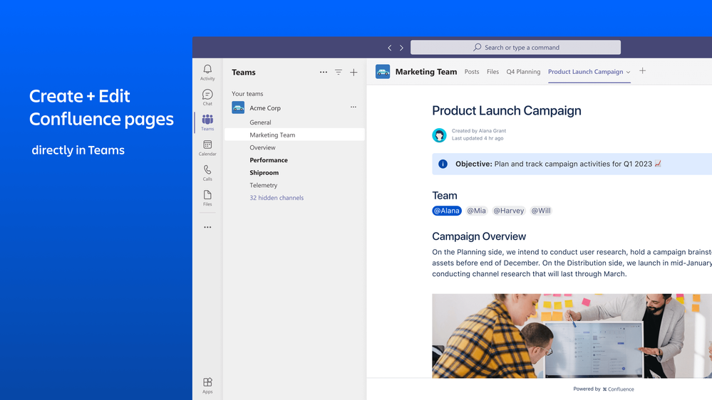Switch to the Posts tab
Image resolution: width=712 pixels, height=400 pixels.
coord(472,72)
